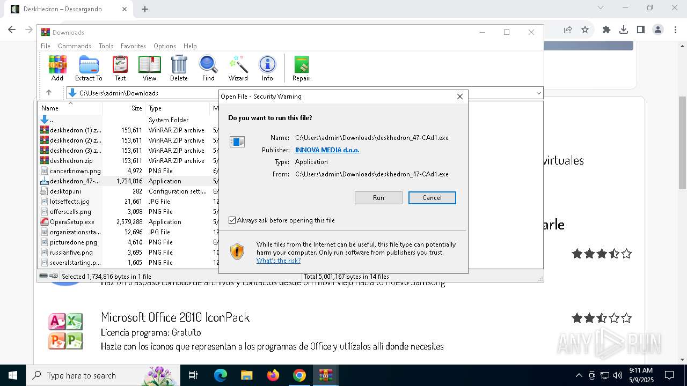The height and width of the screenshot is (386, 687).
Task: Open the Favorites menu
Action: pyautogui.click(x=133, y=46)
